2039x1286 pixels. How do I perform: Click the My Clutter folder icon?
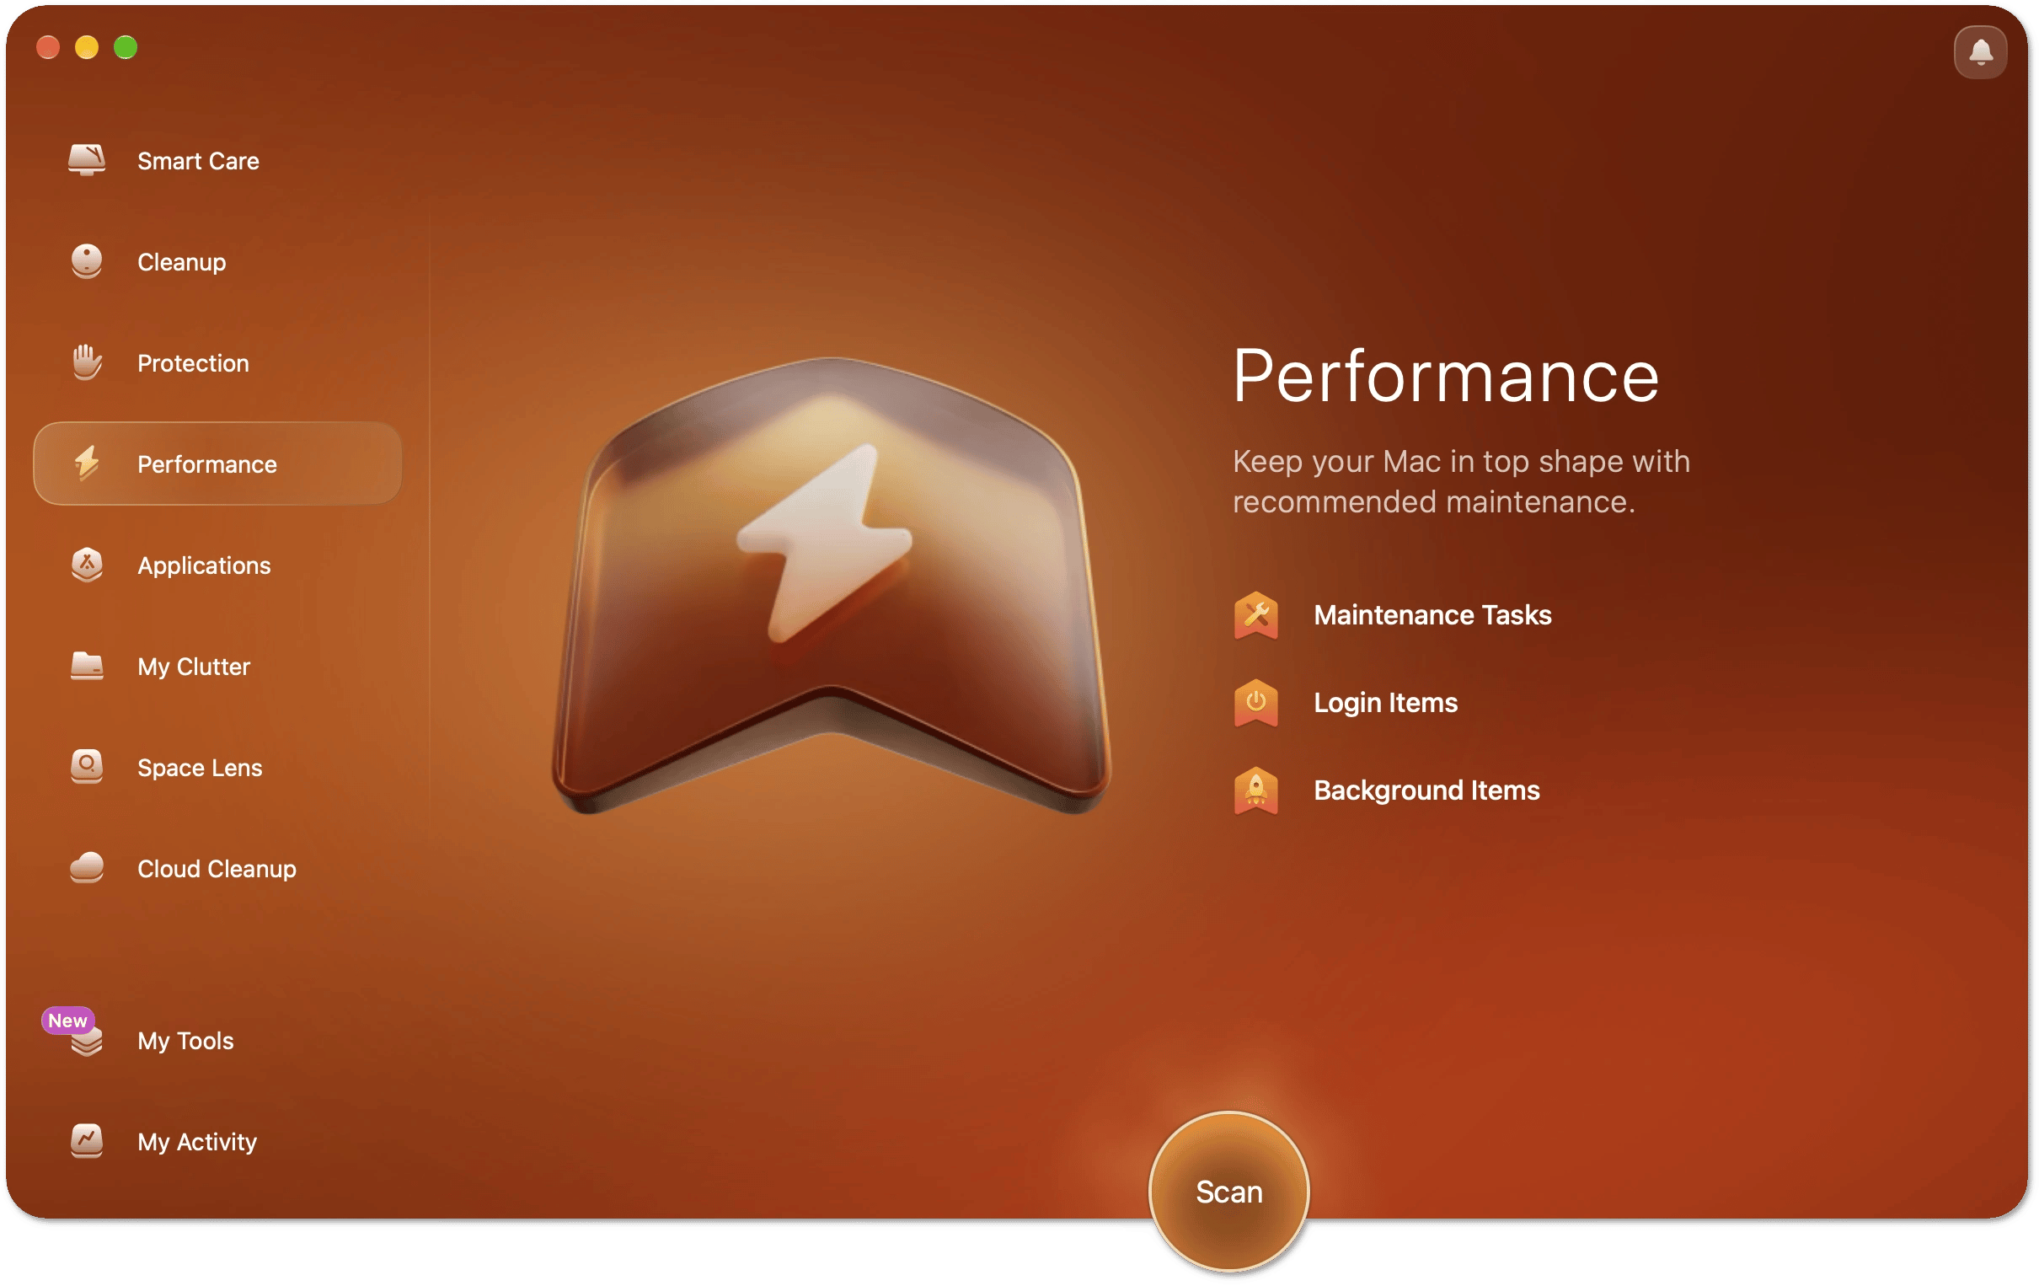[87, 666]
